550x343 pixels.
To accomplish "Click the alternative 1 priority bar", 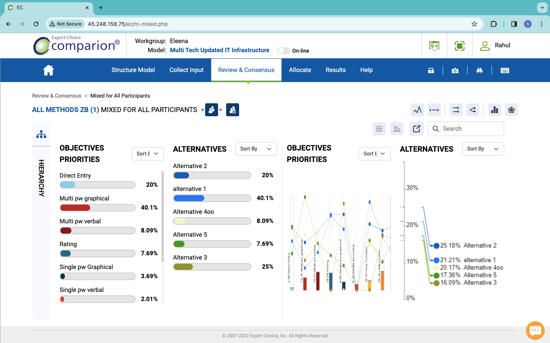I will [212, 198].
